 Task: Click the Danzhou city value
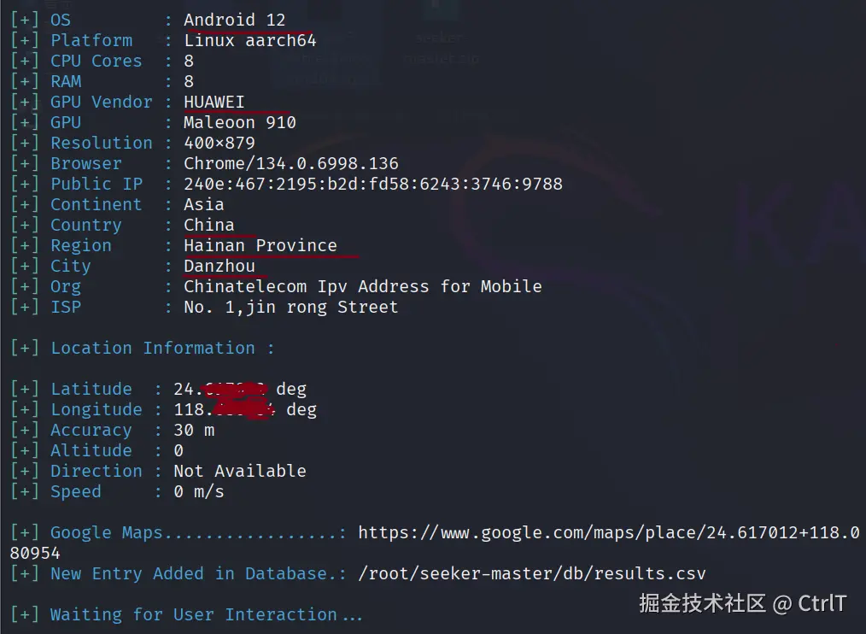pyautogui.click(x=219, y=267)
